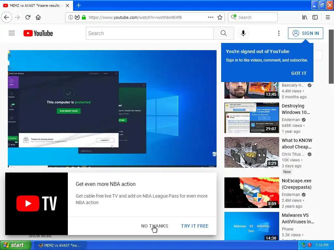This screenshot has width=334, height=250.
Task: Open 'Malwares VS AntiViruses in...' title
Action: point(298,218)
